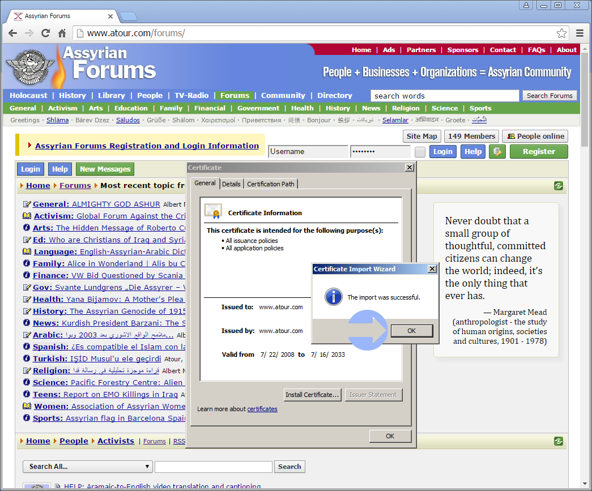Select the General tab in Certificate dialog
Image resolution: width=592 pixels, height=491 pixels.
[x=205, y=183]
